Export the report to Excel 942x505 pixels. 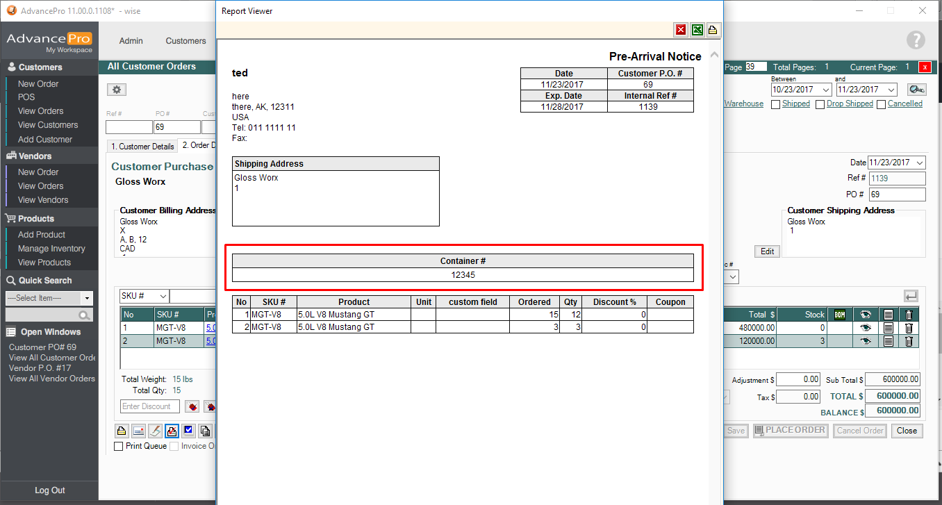[x=697, y=30]
